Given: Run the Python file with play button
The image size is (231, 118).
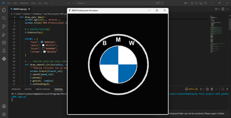Looking at the screenshot, I should pyautogui.click(x=216, y=9).
